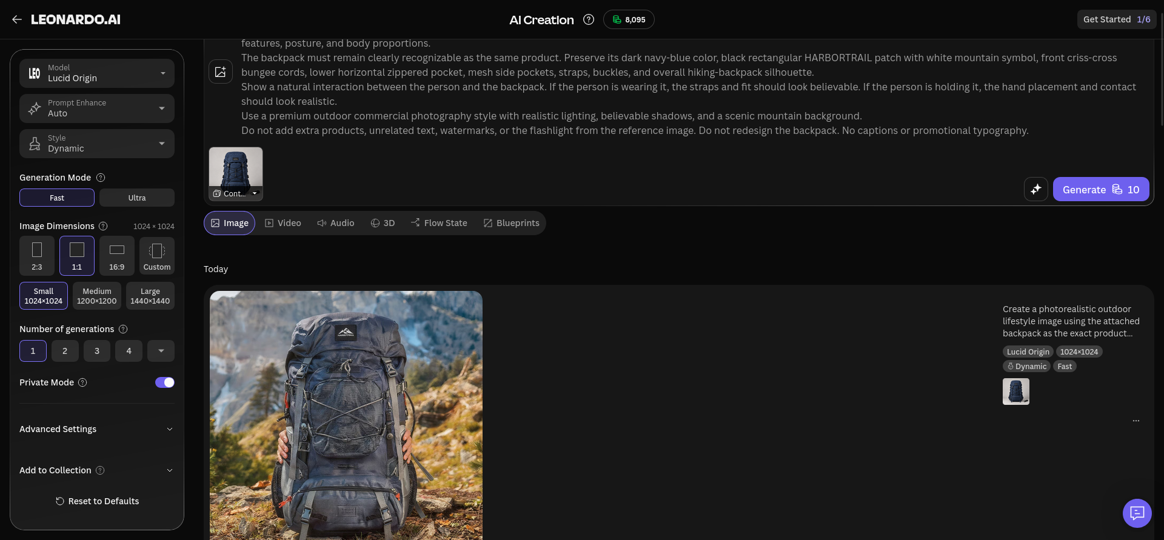Select Fast generation mode

click(x=57, y=198)
